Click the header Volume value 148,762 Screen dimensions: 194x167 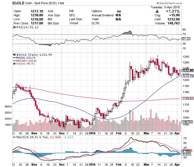(173, 23)
